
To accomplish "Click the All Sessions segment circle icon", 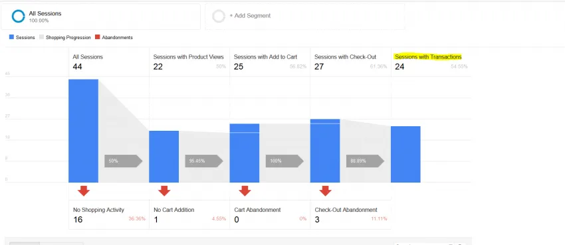I will coord(18,16).
